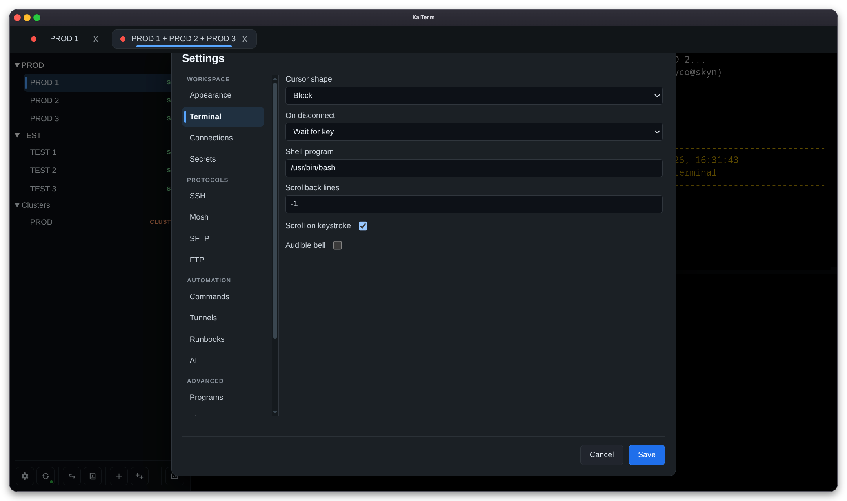Viewport: 847px width, 501px height.
Task: Open the Commands automation settings
Action: point(223,297)
